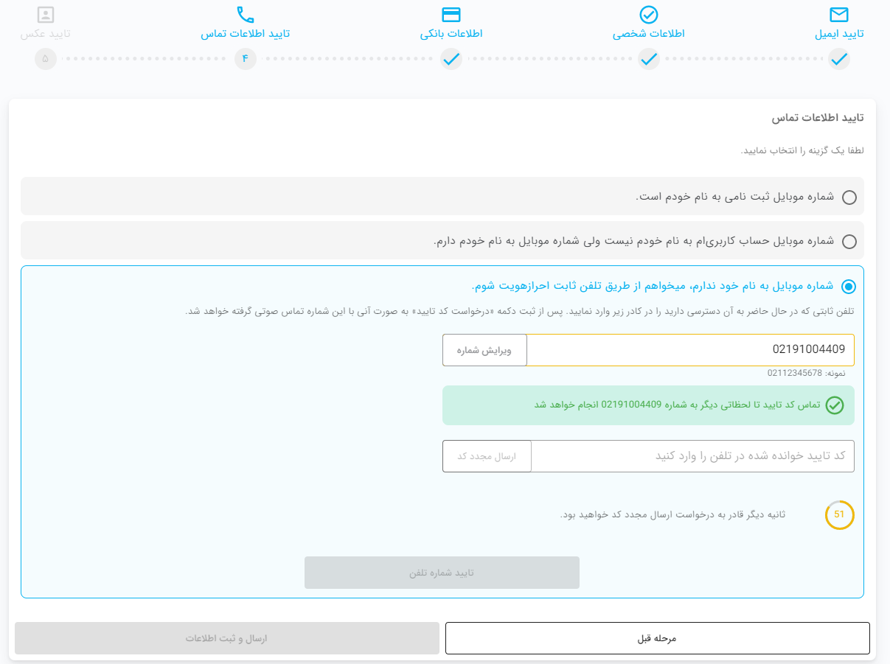This screenshot has width=890, height=664.
Task: Select radio: شماره موبایل ثبت نامی به نام خودم است
Action: tap(849, 197)
